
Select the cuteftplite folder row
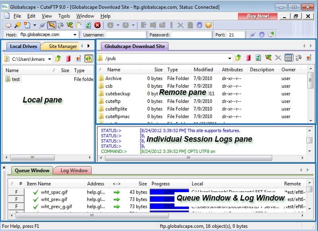[202, 109]
